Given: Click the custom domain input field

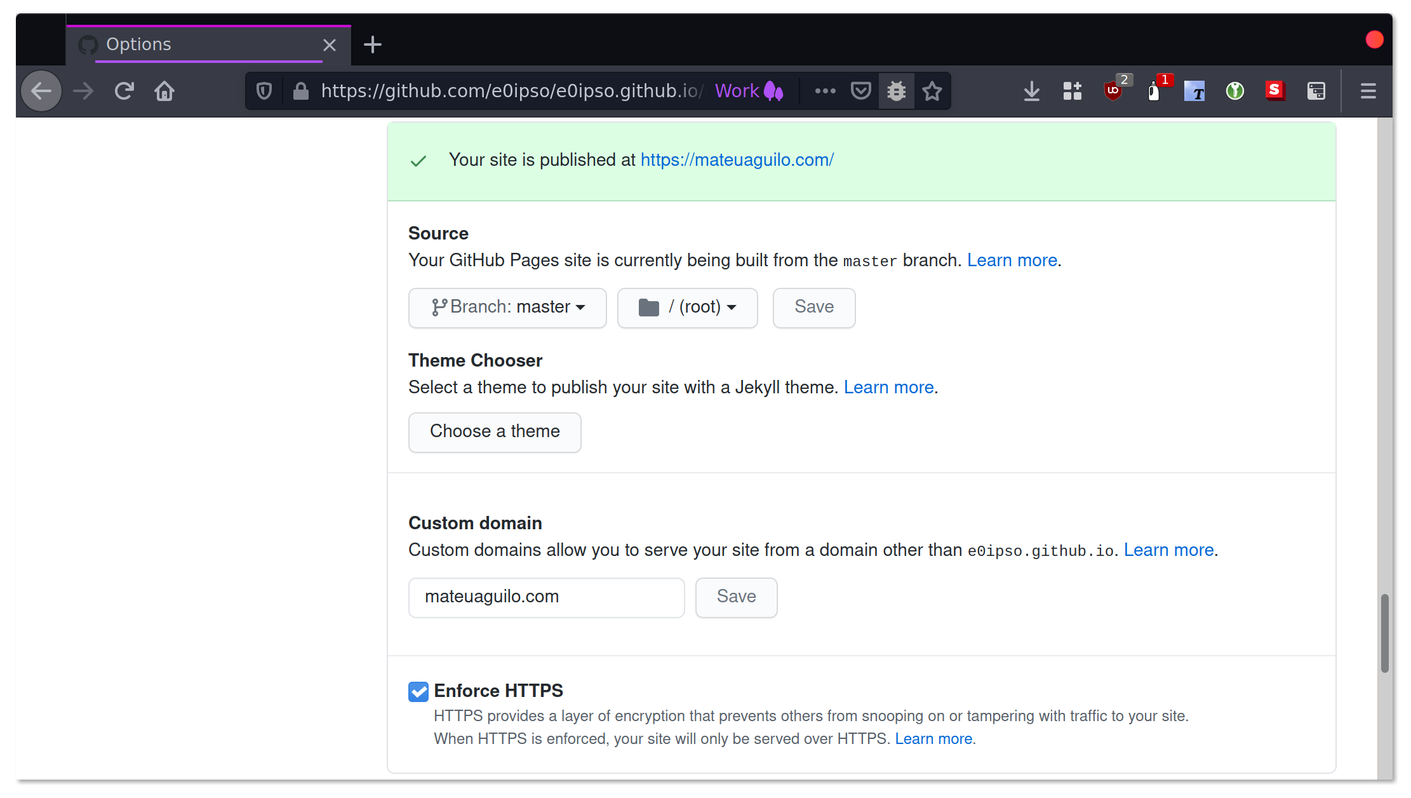Looking at the screenshot, I should 547,597.
